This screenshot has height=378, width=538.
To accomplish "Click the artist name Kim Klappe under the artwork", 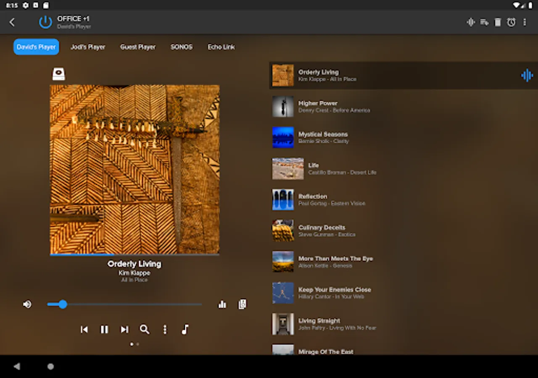I will point(134,273).
